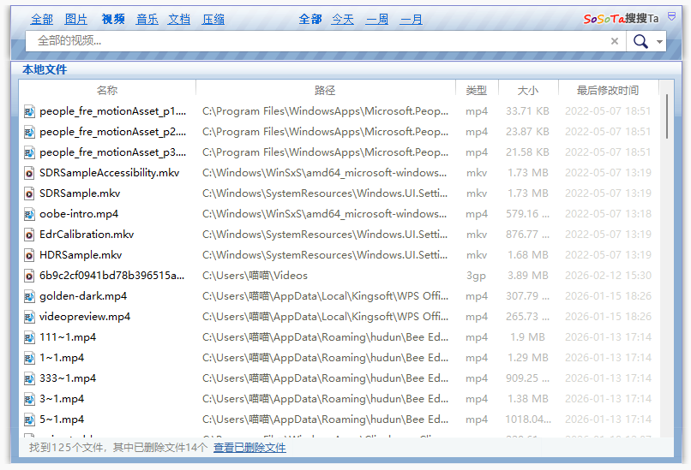Sort by 最后修改时间 column header
This screenshot has width=691, height=470.
pos(607,90)
